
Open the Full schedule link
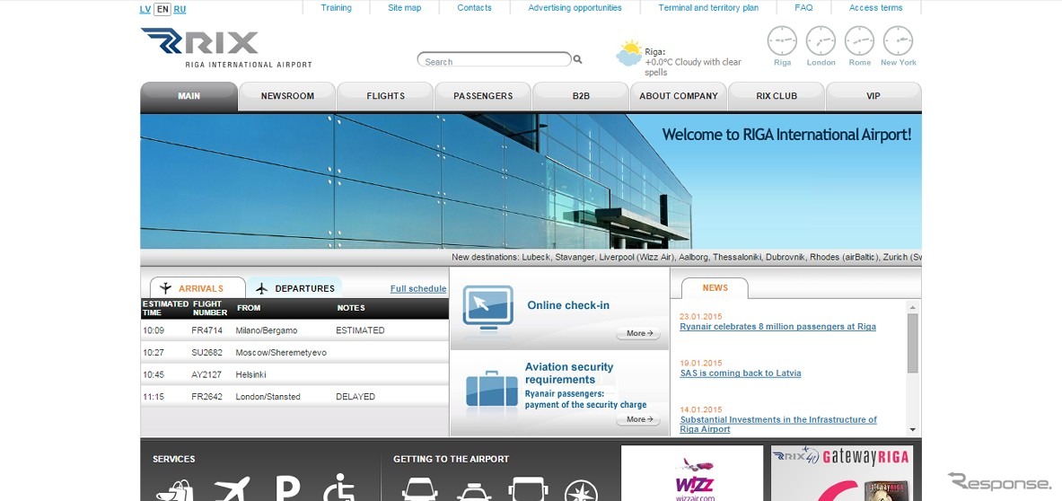tap(418, 288)
